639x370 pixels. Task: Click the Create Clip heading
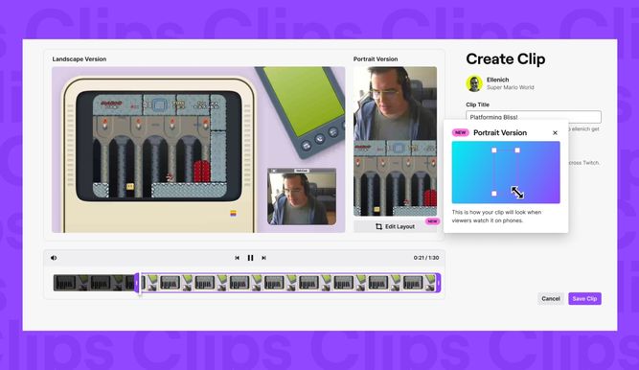(505, 58)
